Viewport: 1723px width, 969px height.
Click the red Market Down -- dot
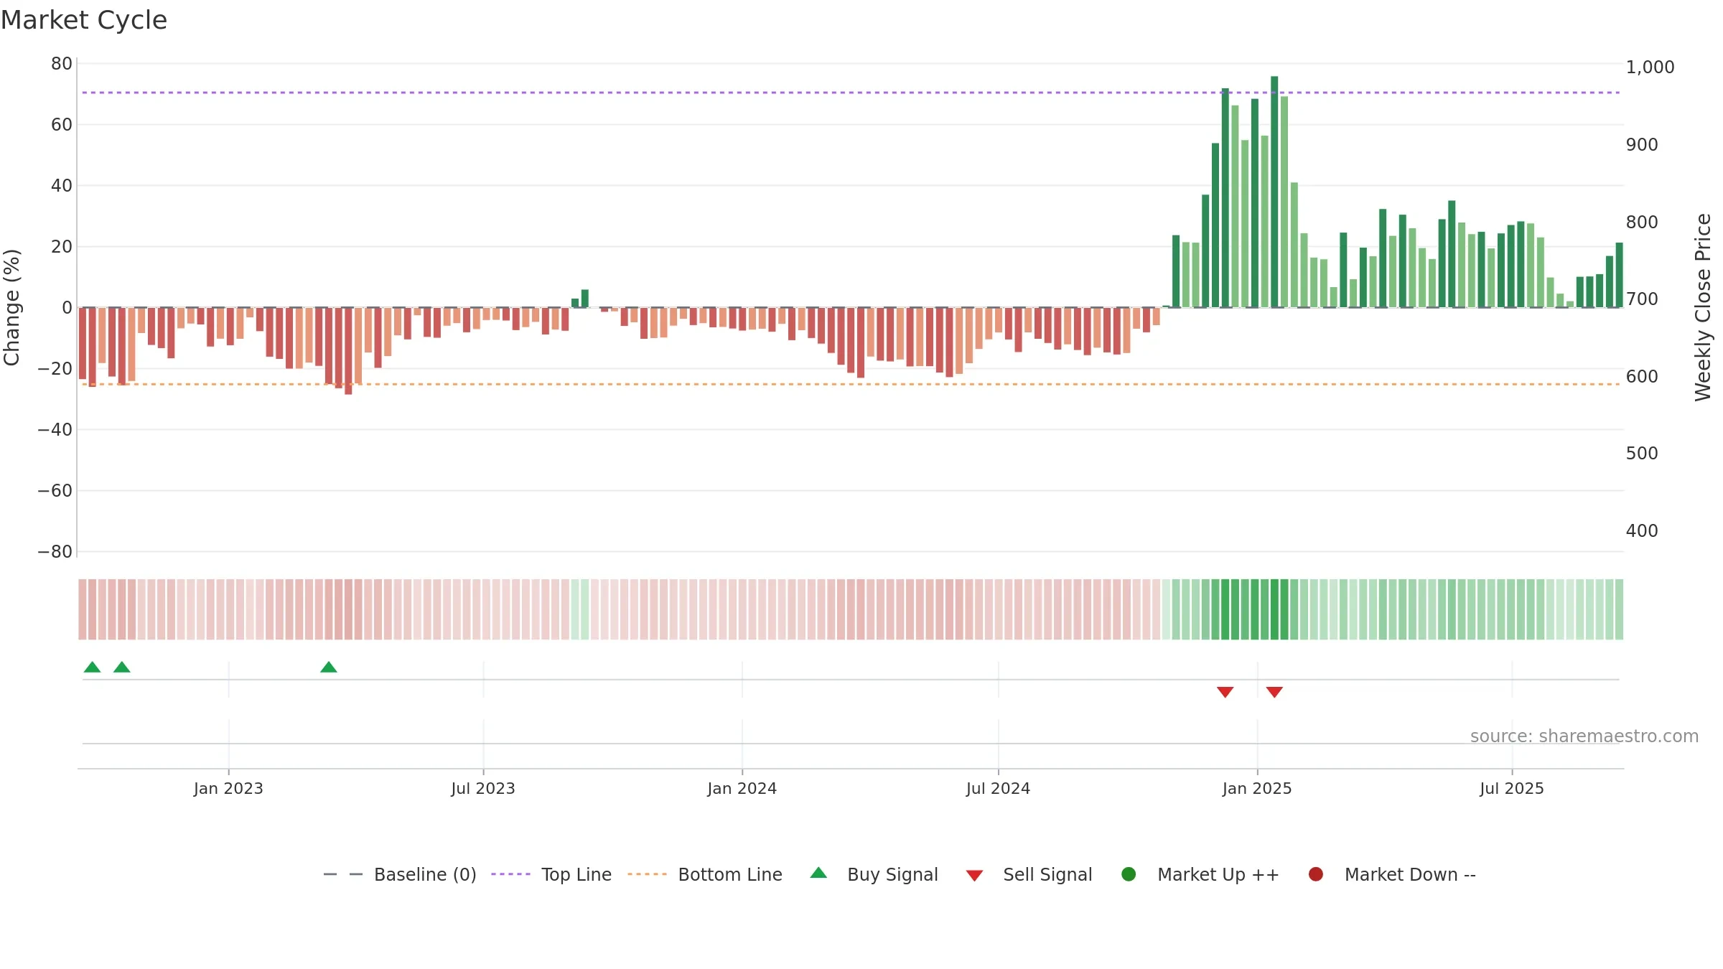(x=1316, y=874)
